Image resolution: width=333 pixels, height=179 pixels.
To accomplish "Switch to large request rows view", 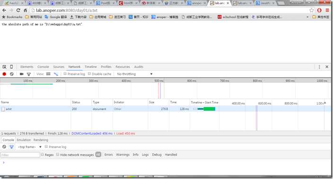I will tap(48, 74).
